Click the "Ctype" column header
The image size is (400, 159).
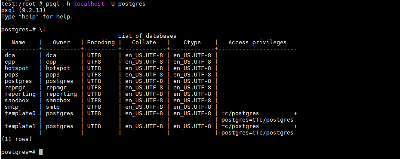(192, 43)
